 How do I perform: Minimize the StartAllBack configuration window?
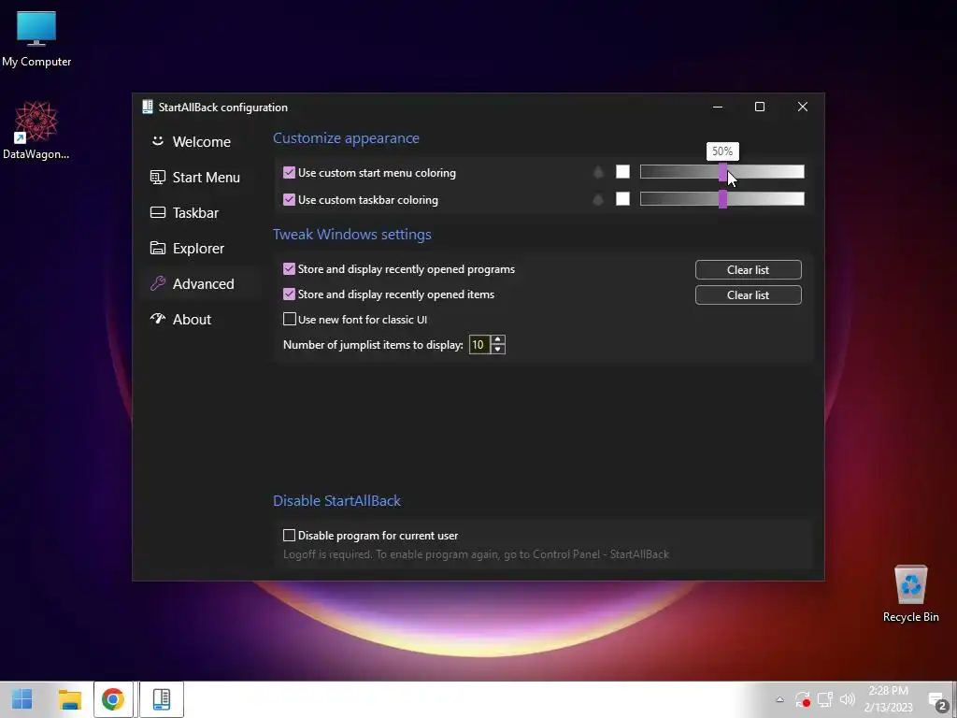click(x=718, y=107)
